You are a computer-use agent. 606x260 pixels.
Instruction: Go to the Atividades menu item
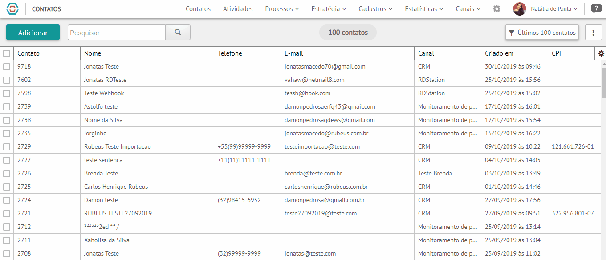coord(238,9)
